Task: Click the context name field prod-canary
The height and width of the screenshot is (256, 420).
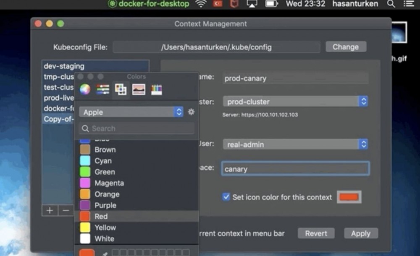Action: pos(295,78)
